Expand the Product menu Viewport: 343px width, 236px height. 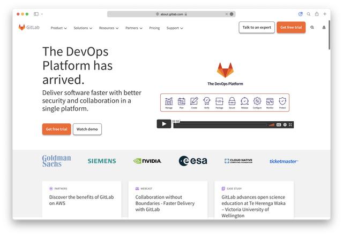(x=58, y=28)
